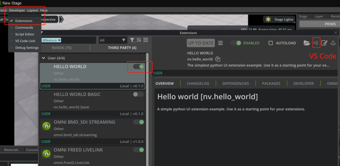Click the Local | v1.0.0 version label
Screen dimensions: 340x166
(x=132, y=142)
